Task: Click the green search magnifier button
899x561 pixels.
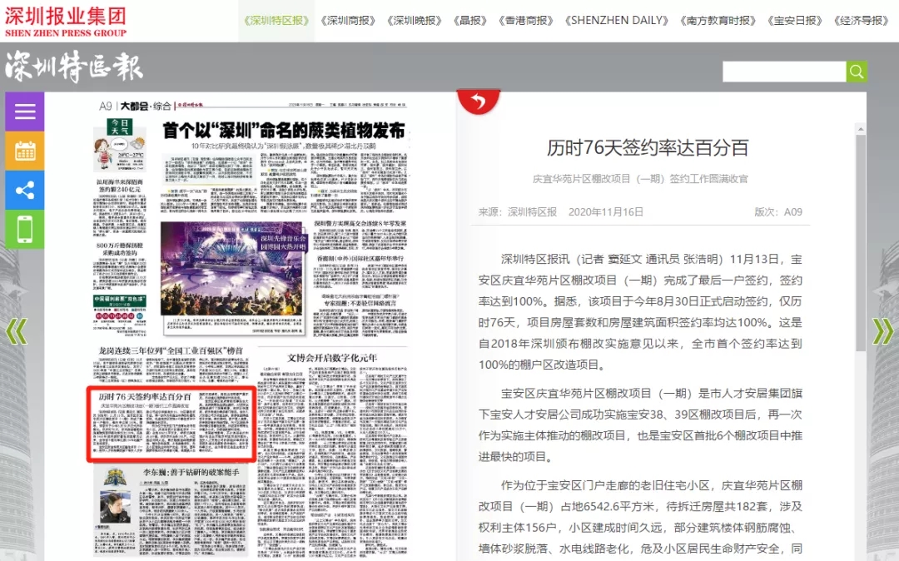Action: coord(857,71)
